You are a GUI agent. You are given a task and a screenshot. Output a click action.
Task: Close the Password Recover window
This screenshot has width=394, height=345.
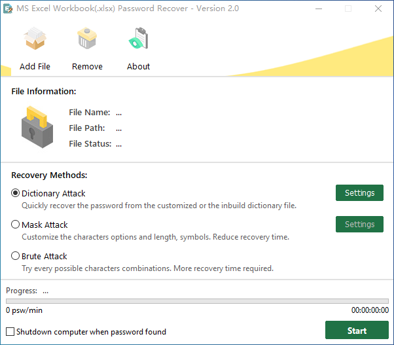click(x=378, y=9)
